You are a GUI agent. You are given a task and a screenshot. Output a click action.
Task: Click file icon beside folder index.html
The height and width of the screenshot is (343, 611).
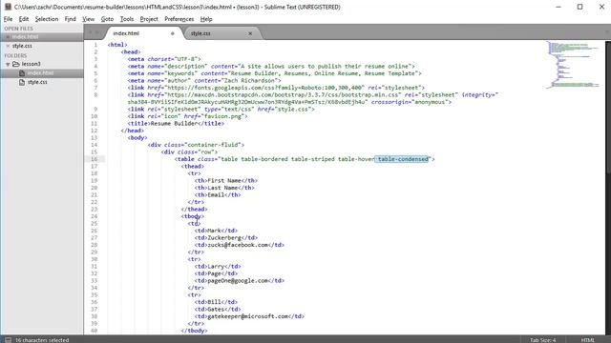pyautogui.click(x=22, y=73)
